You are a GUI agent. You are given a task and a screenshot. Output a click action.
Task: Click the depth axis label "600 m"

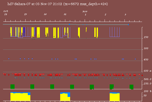[147, 71]
